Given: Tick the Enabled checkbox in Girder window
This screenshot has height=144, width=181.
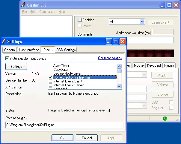Looking at the screenshot, I should click(79, 20).
